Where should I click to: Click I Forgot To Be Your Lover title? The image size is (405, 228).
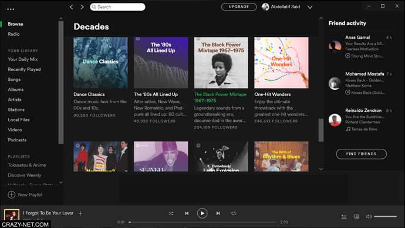pyautogui.click(x=48, y=213)
